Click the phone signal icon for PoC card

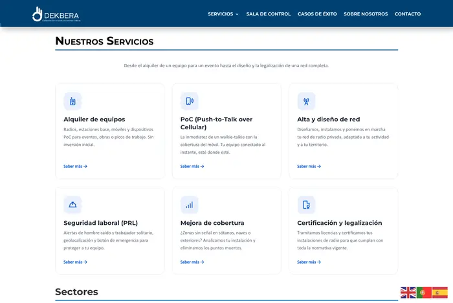coord(190,101)
